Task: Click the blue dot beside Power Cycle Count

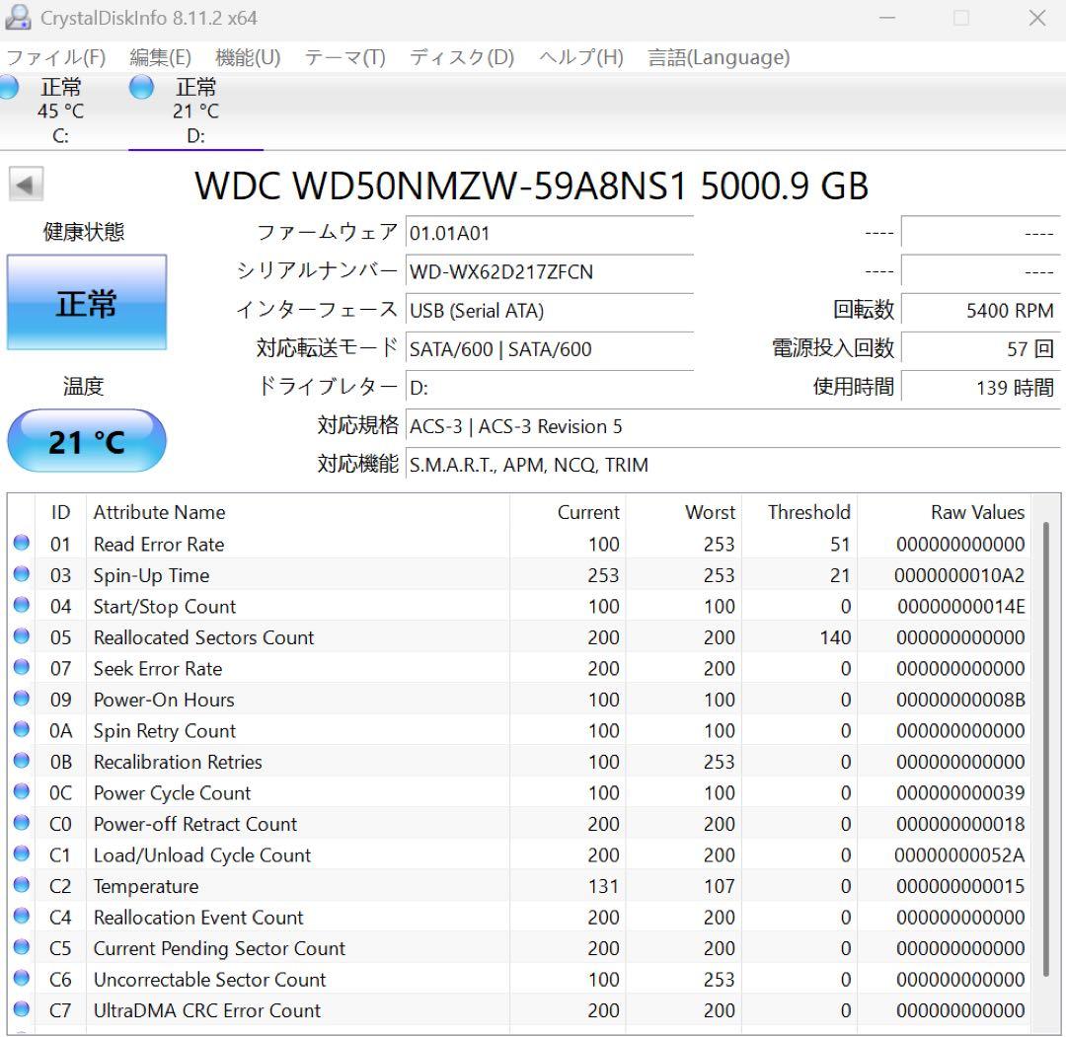Action: pos(22,792)
